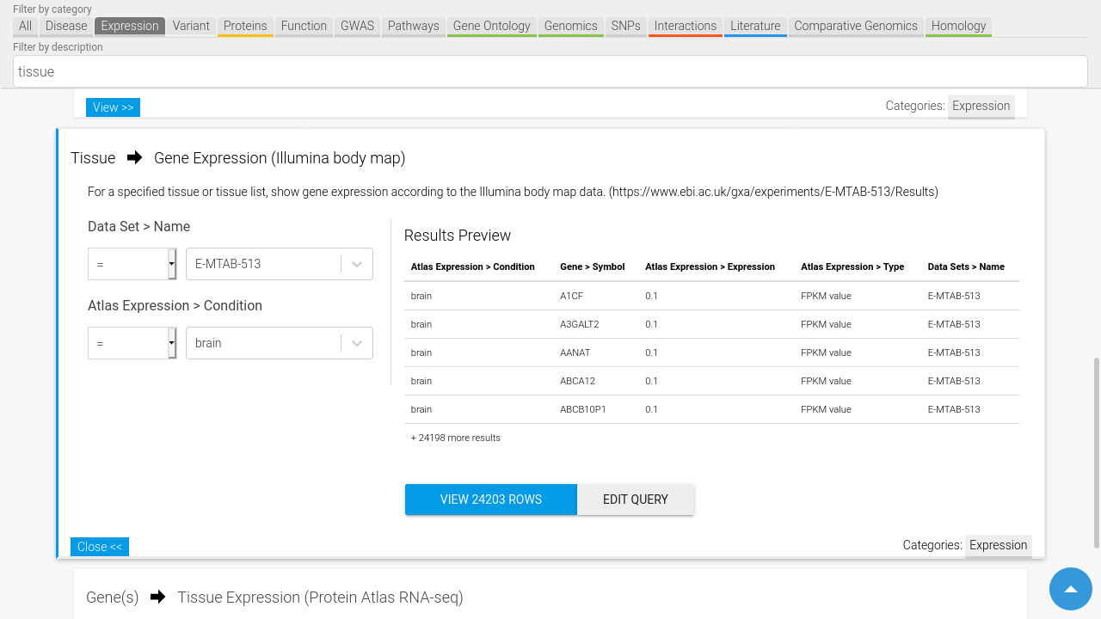Select the Homology category filter
This screenshot has height=619, width=1101.
pyautogui.click(x=958, y=26)
